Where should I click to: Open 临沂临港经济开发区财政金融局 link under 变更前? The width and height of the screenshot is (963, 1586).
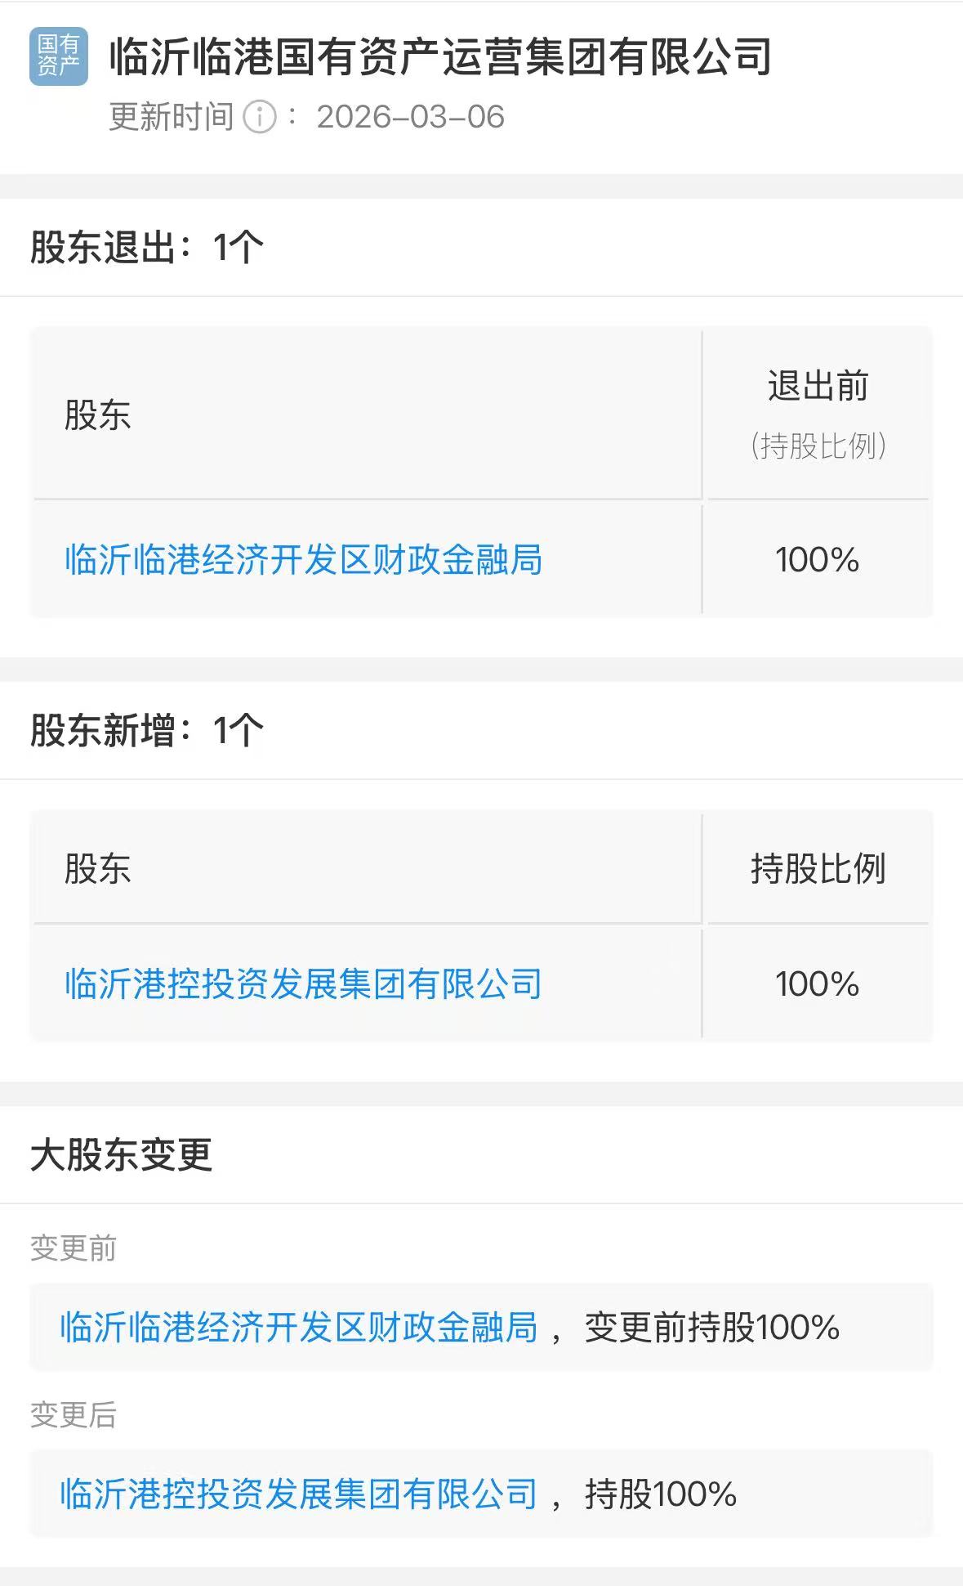[299, 1327]
